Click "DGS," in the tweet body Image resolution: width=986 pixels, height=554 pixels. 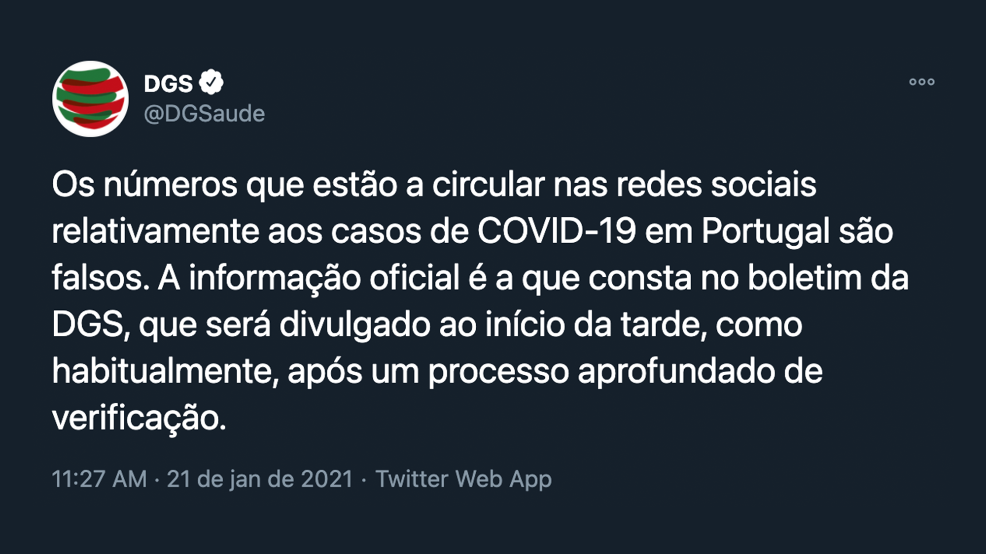point(91,325)
